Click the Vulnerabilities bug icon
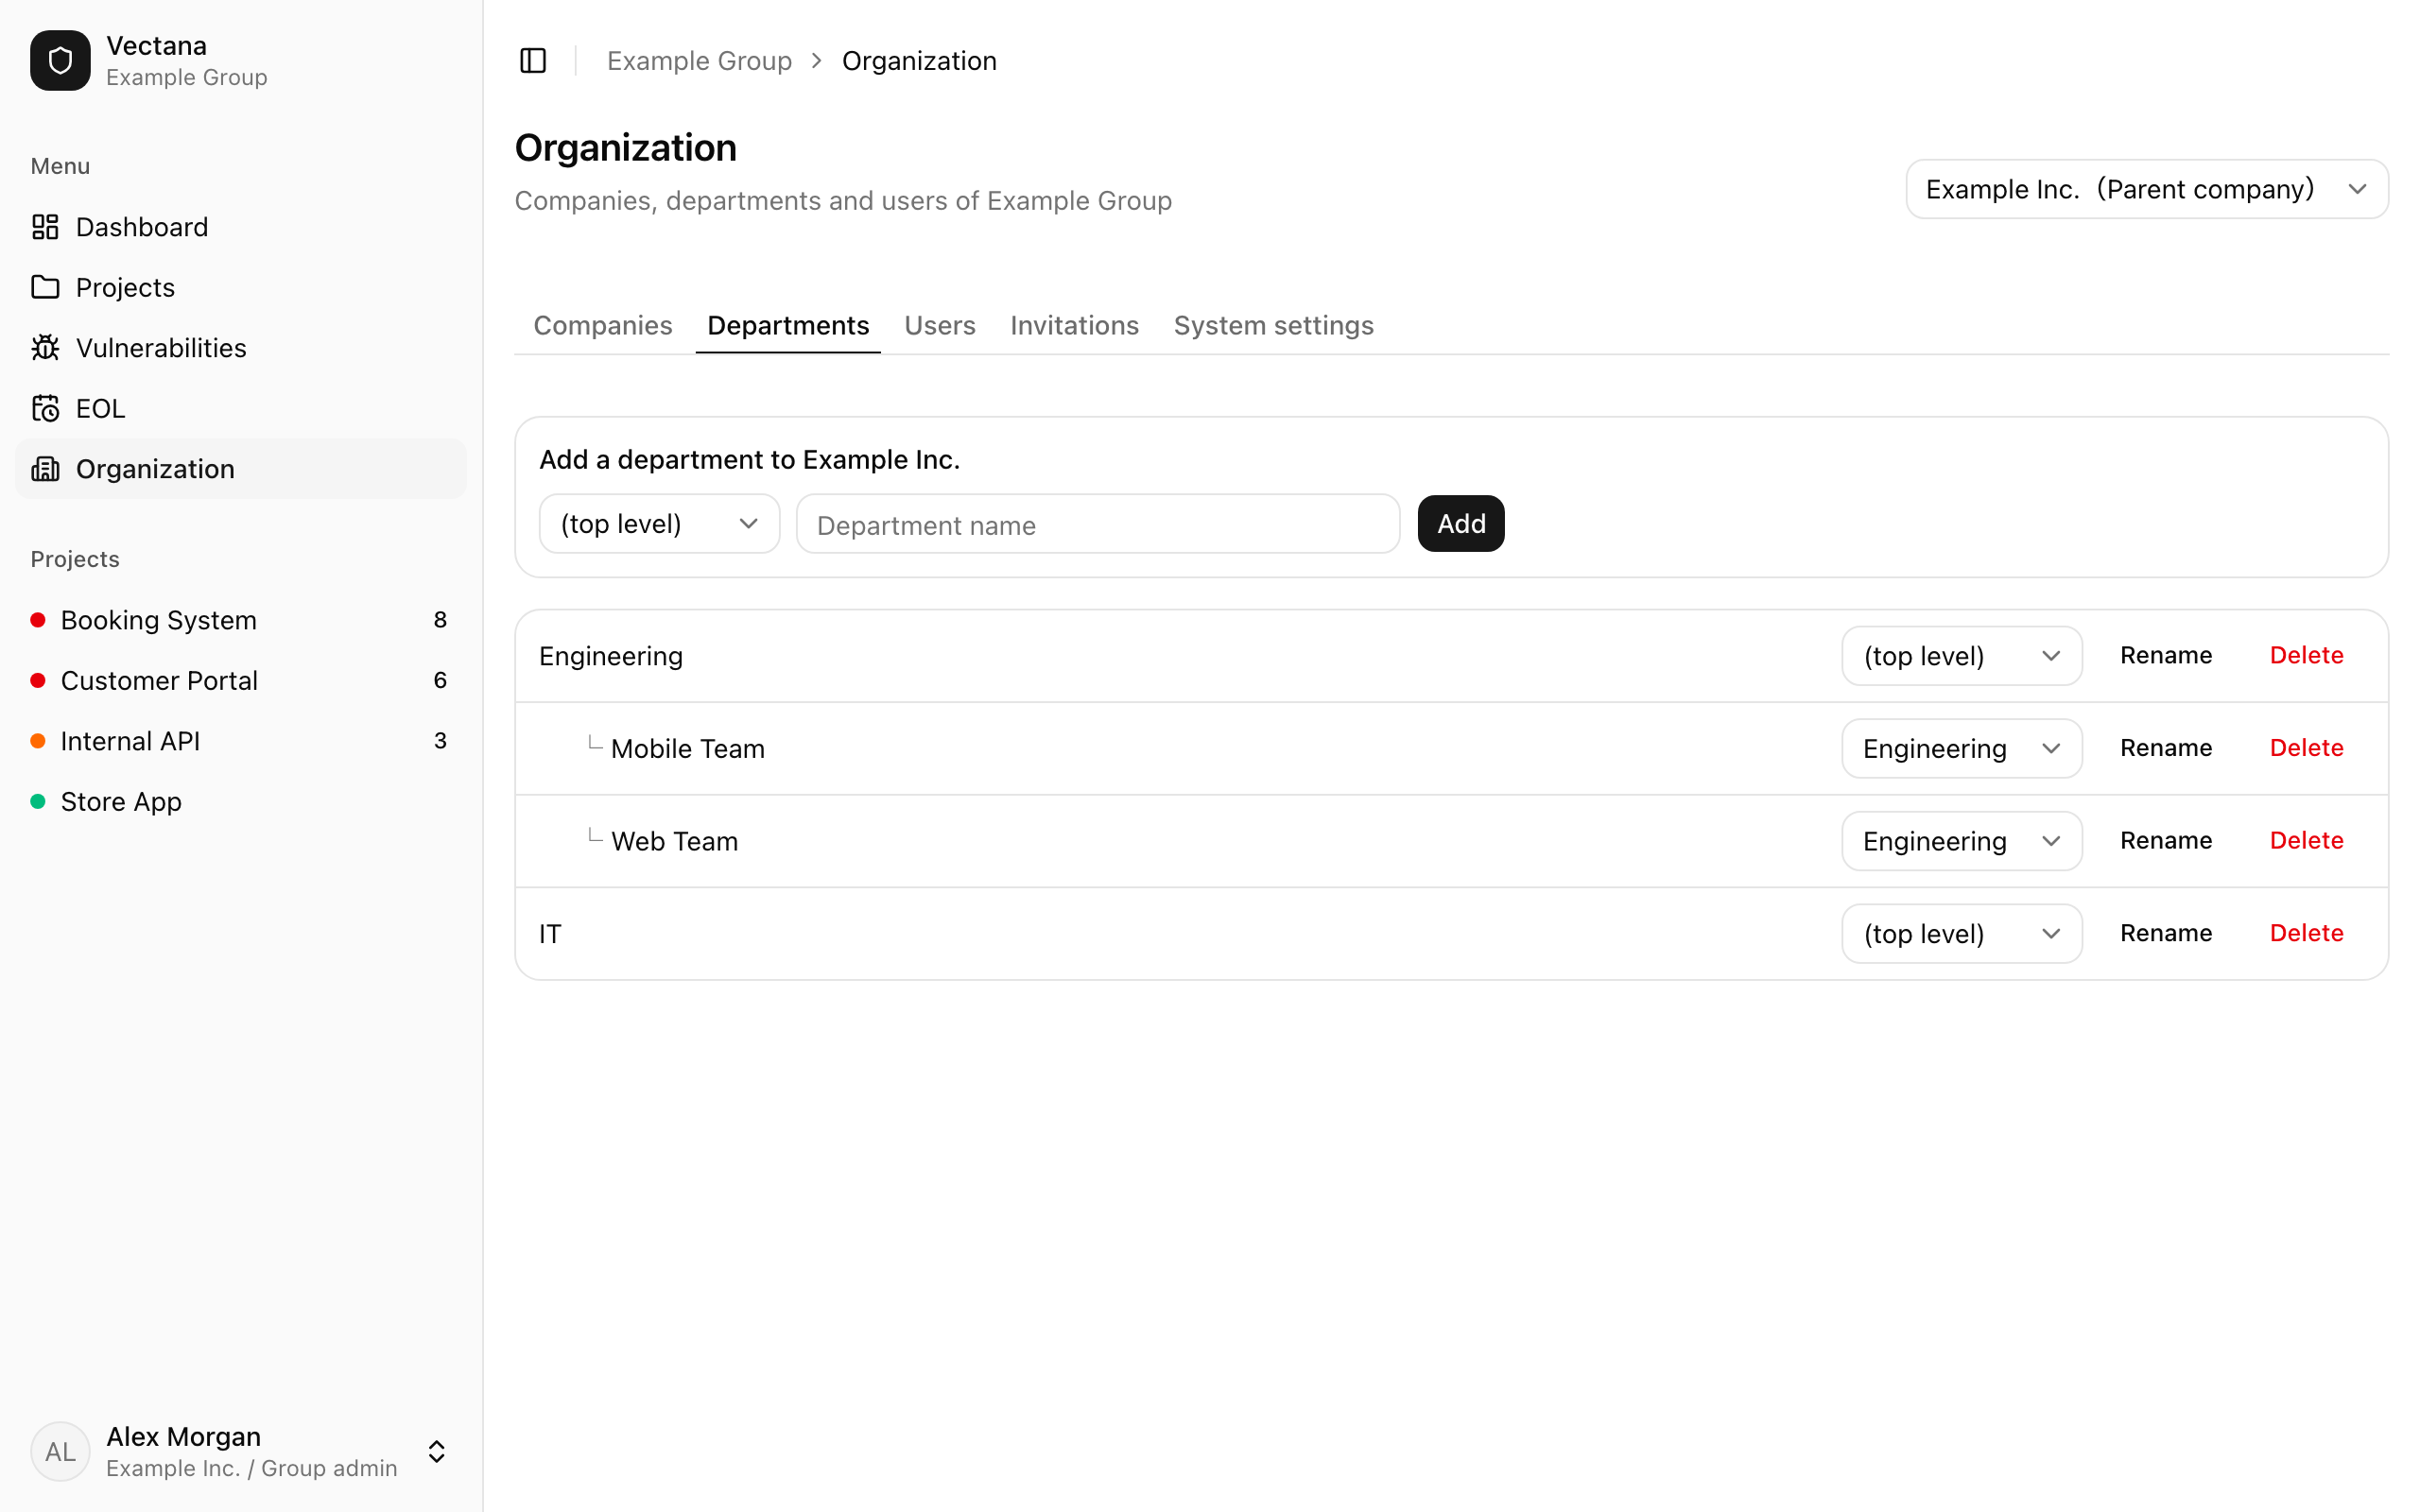This screenshot has width=2420, height=1512. pyautogui.click(x=45, y=348)
